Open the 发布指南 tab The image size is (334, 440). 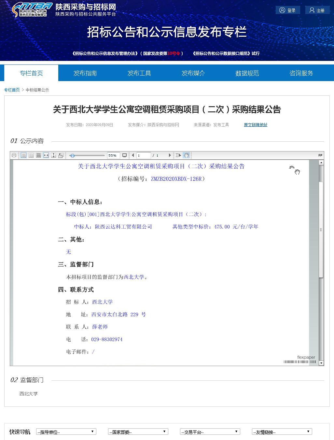[85, 73]
